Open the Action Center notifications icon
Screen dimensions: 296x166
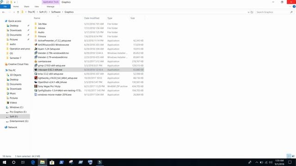click(290, 162)
